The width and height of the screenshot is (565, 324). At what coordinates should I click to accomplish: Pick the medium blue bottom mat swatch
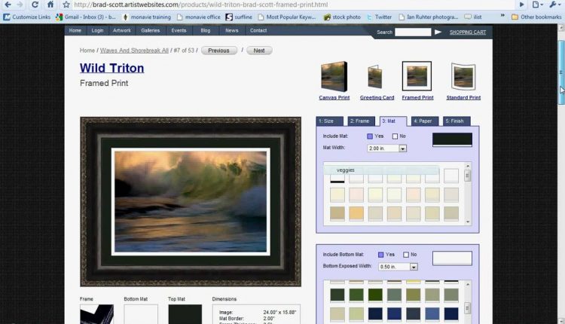tap(432, 314)
